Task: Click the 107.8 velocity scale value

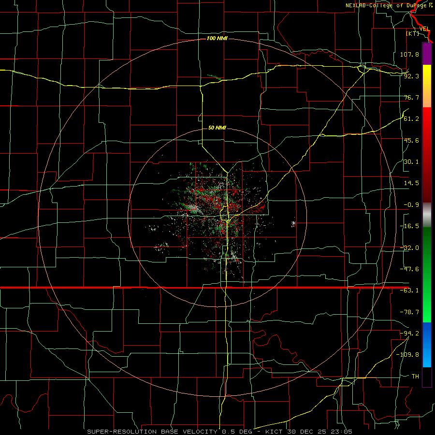Action: tap(409, 54)
